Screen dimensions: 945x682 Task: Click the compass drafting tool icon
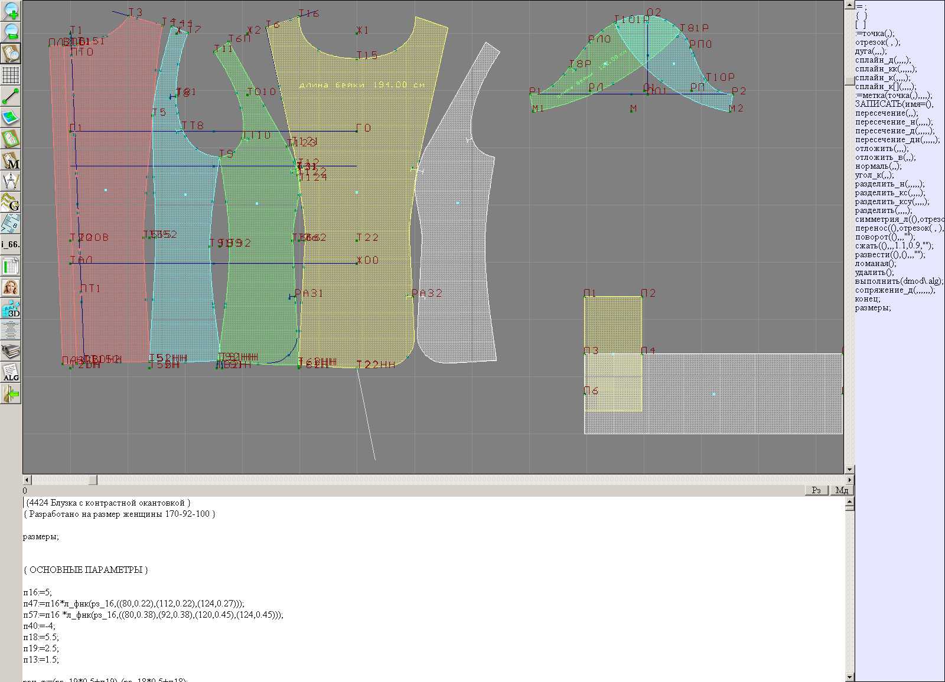pos(11,182)
